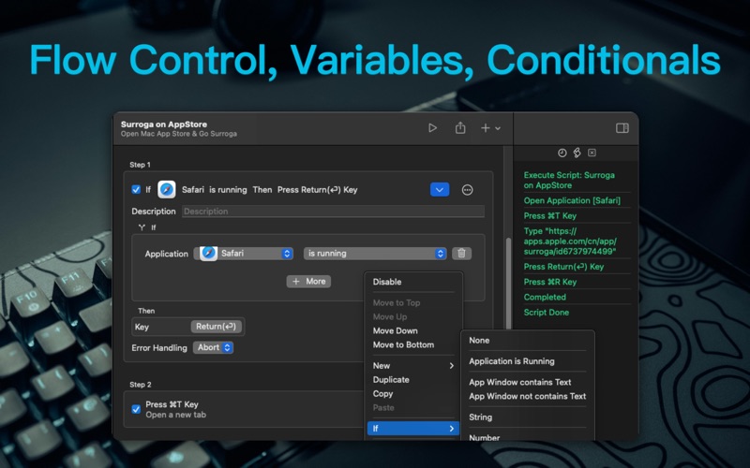
Task: Click the Return key button
Action: (217, 327)
